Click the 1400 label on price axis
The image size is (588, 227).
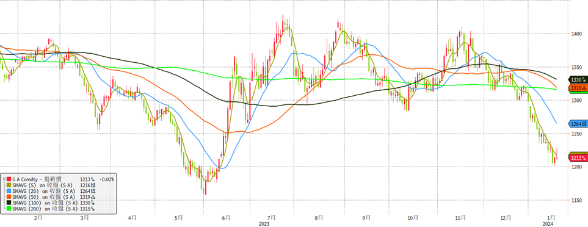click(577, 34)
